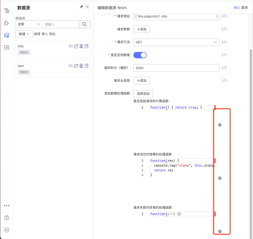
Task: Toggle 是否支持跨域 switch off
Action: 140,55
